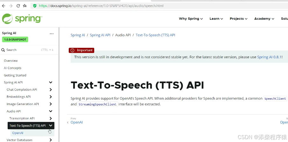Collapse Spring AI API section chevron
This screenshot has height=142, width=288.
tap(51, 82)
